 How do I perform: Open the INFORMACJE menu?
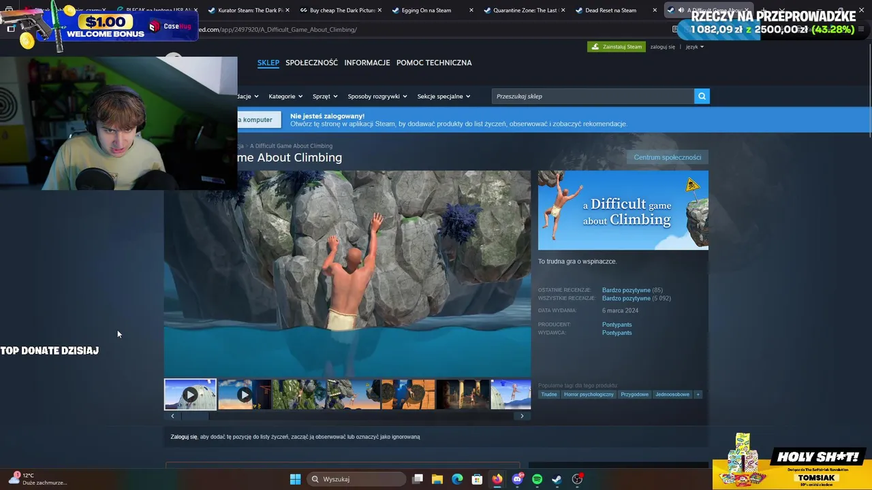[x=367, y=63]
